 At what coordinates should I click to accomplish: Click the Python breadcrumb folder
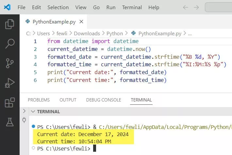click(x=115, y=33)
